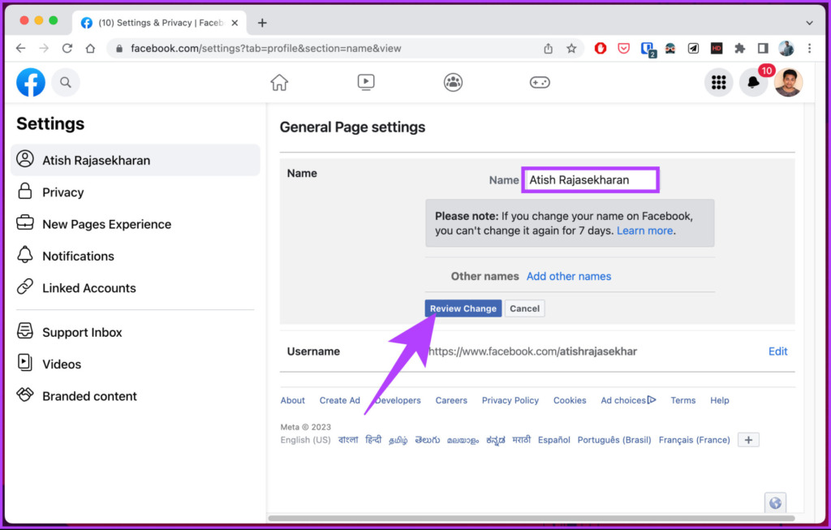This screenshot has width=831, height=530.
Task: Switch to the Settings & Privacy browser tab
Action: 158,22
